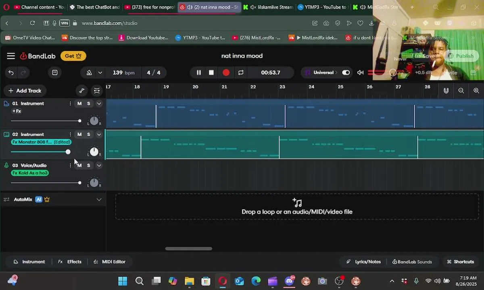Toggle magnet snap-to-grid
484x290 pixels.
(446, 91)
